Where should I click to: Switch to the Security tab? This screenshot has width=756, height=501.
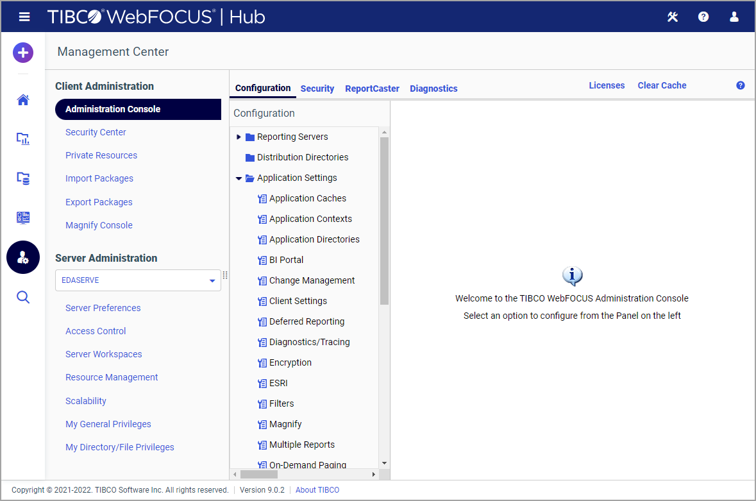click(317, 89)
